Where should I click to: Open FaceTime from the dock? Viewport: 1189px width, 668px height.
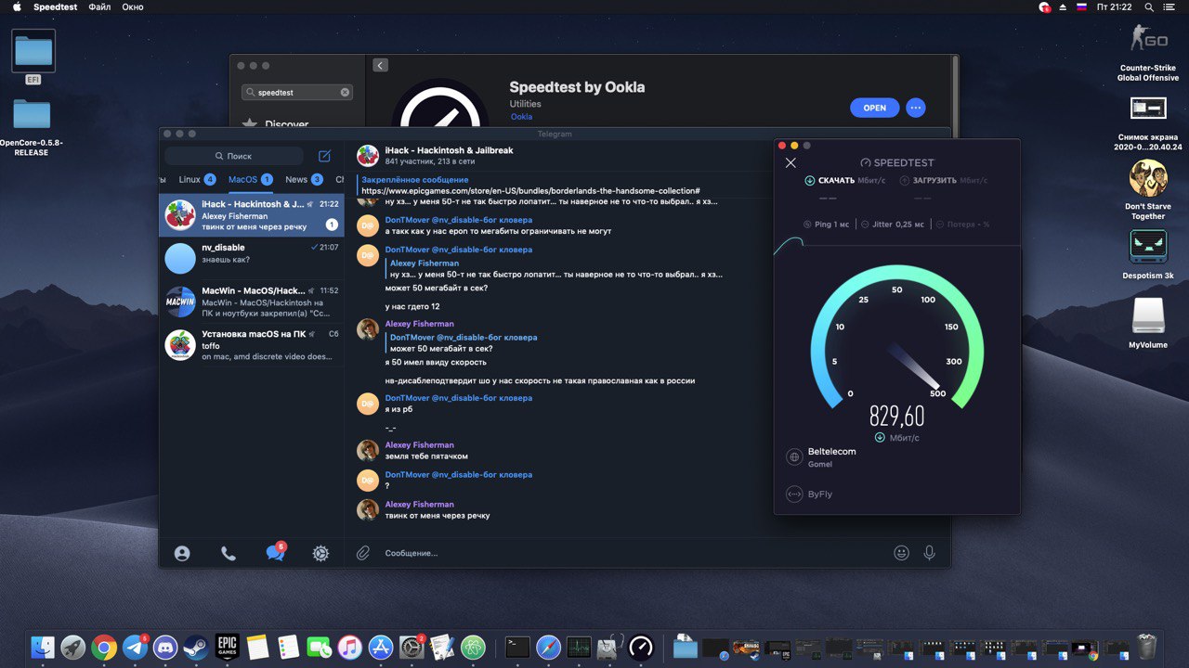(319, 647)
